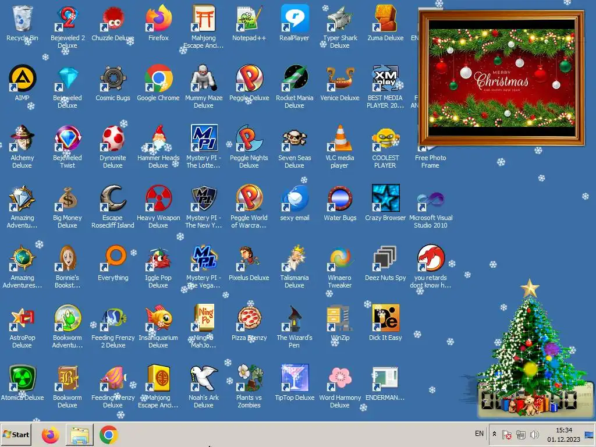The height and width of the screenshot is (447, 596).
Task: Select the Crazy Browser star icon
Action: tap(385, 198)
